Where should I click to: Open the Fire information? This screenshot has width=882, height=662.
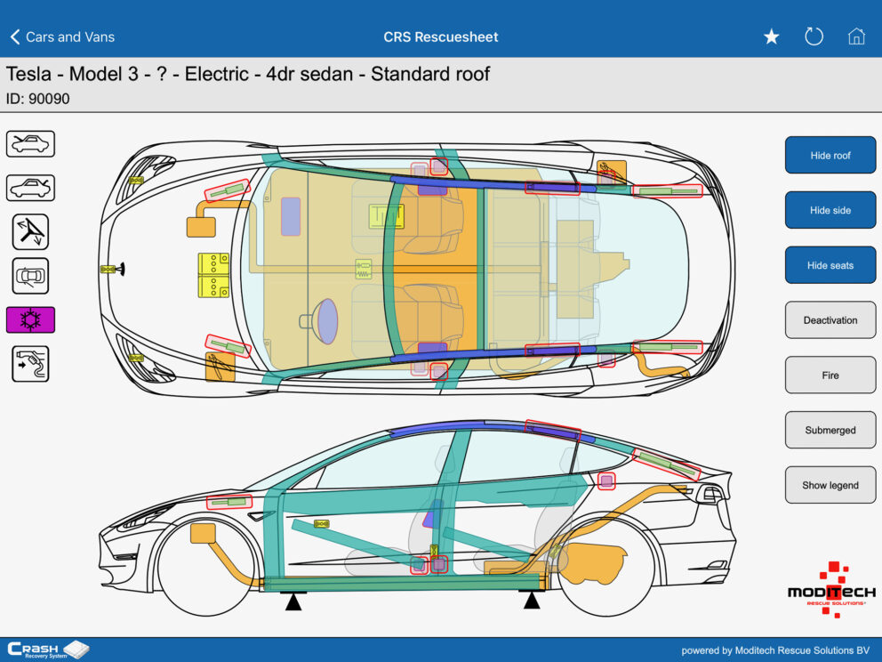pyautogui.click(x=830, y=375)
